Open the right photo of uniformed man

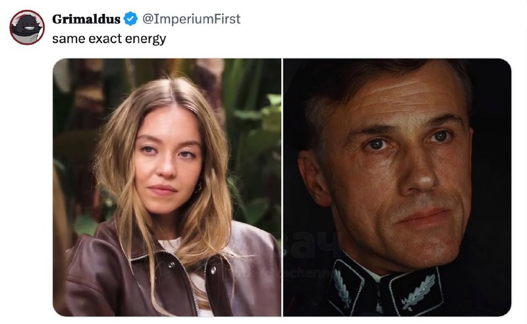coord(397,186)
